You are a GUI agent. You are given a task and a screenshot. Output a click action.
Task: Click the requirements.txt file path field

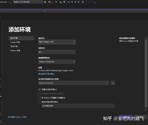[74, 83]
